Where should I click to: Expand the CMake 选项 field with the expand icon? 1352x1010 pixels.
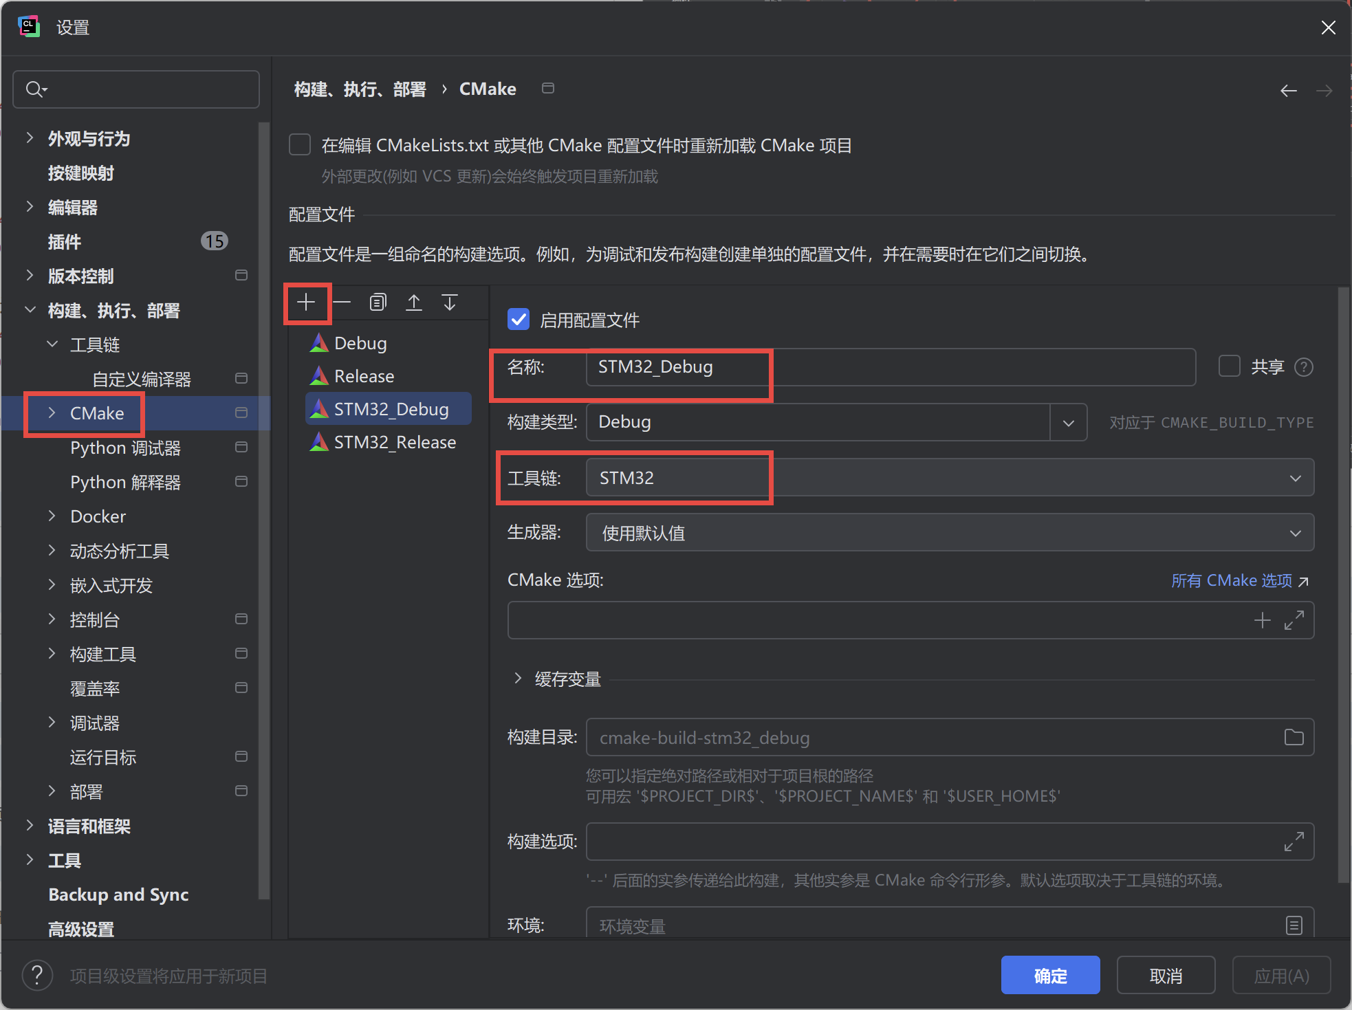pos(1295,620)
